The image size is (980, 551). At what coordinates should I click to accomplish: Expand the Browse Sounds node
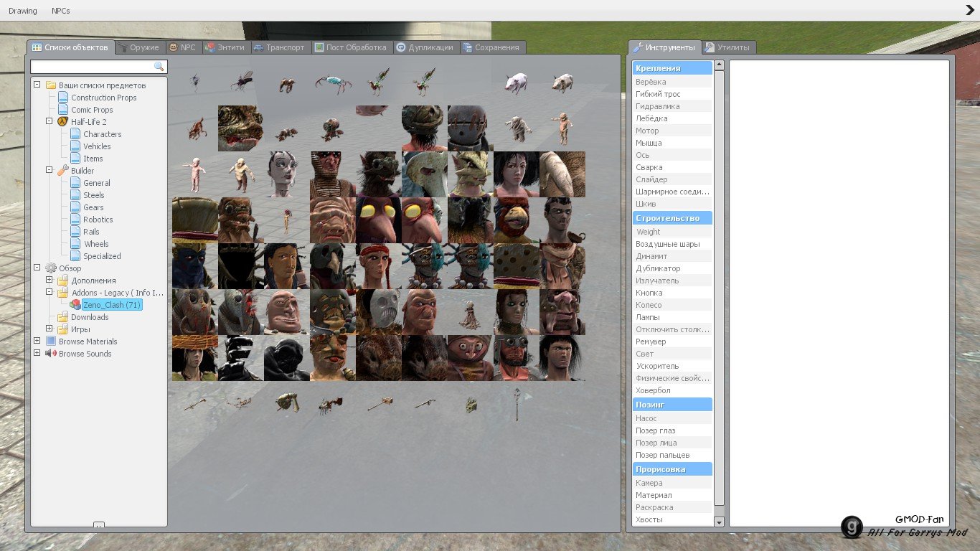click(37, 353)
